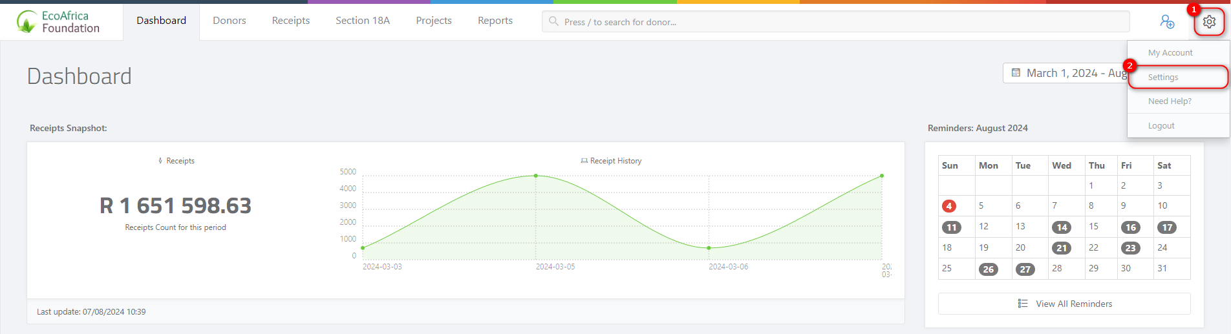Choose Settings from the dropdown menu
This screenshot has height=334, width=1231.
tap(1163, 77)
